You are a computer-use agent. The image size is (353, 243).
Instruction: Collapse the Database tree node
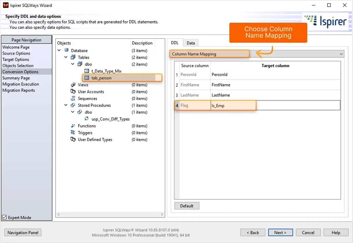tap(59, 50)
